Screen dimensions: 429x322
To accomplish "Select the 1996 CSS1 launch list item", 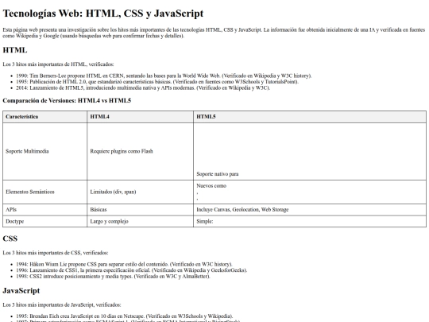I will coord(132,270).
